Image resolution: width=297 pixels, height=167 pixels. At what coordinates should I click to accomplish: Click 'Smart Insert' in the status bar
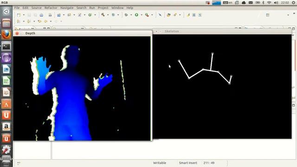pyautogui.click(x=188, y=163)
